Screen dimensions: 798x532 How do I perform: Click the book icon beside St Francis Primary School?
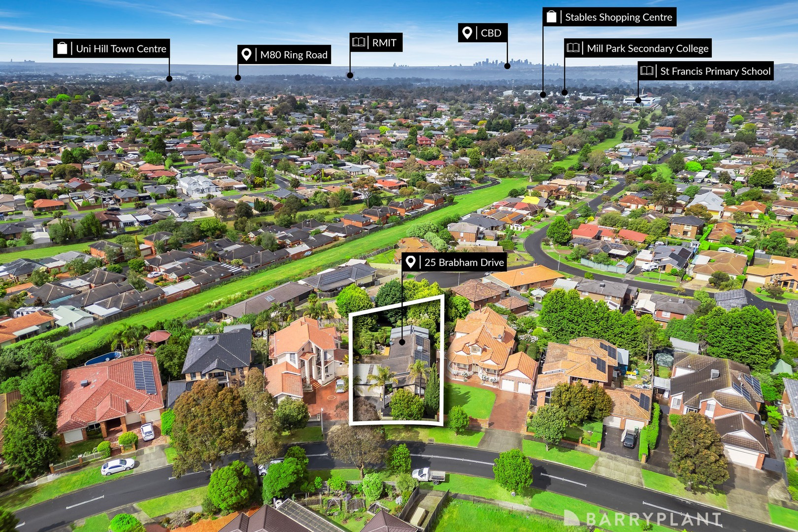[x=647, y=70]
